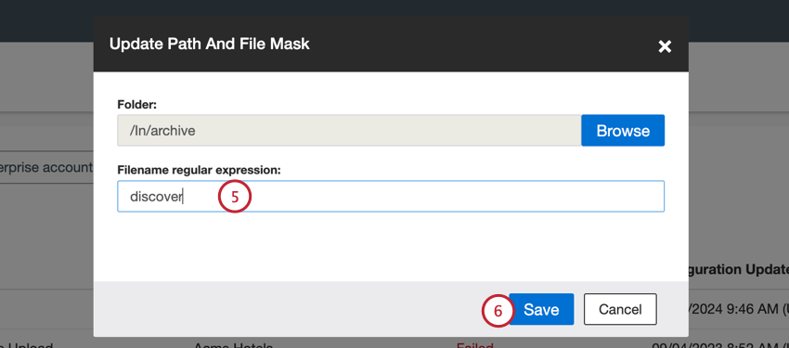Click the word discover in regex field
This screenshot has height=348, width=789.
click(x=156, y=197)
